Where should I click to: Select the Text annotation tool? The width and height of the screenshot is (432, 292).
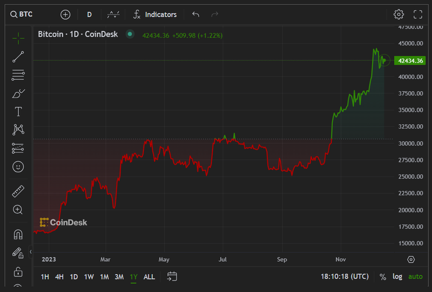18,112
